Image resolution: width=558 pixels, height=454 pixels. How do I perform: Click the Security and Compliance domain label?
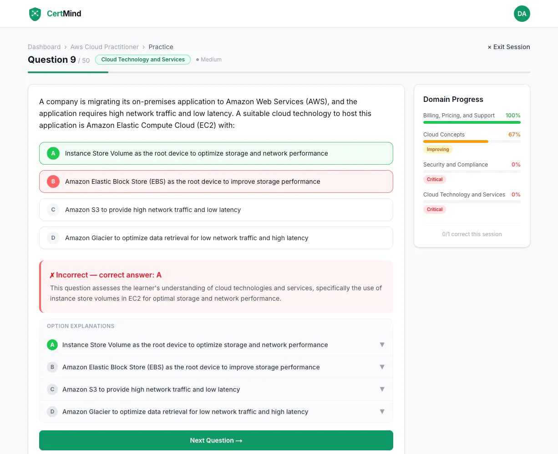(456, 165)
